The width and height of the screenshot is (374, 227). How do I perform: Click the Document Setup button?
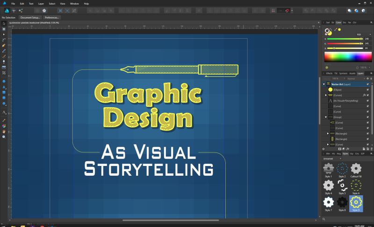click(30, 18)
